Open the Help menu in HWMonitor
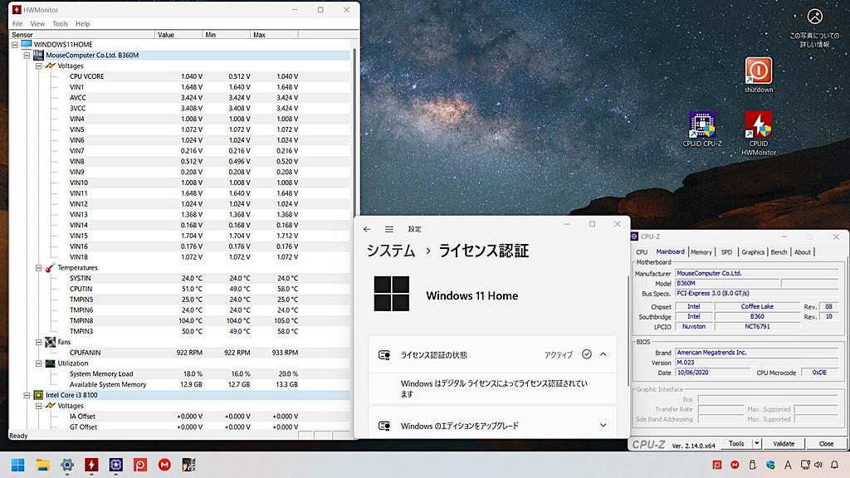 click(x=82, y=24)
